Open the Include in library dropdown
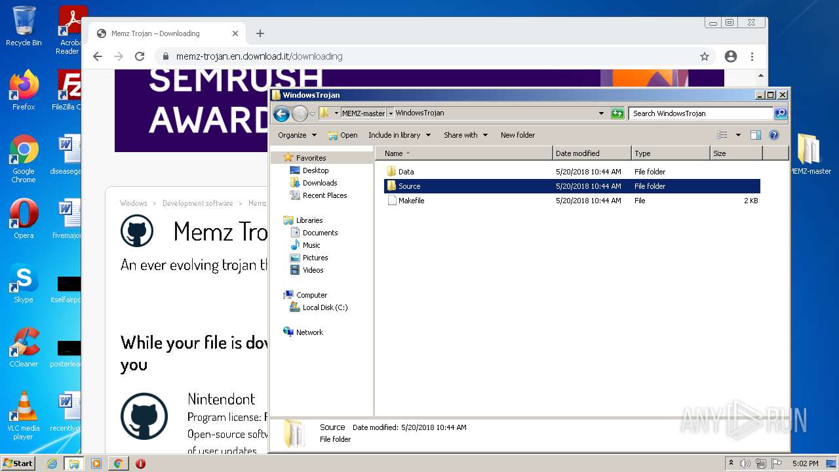839x472 pixels. 399,135
